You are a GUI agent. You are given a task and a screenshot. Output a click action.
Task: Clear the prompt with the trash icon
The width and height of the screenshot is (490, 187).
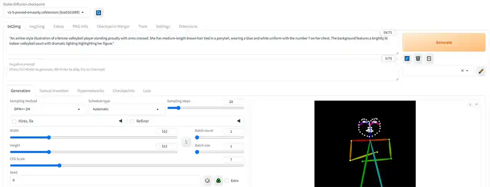418,59
